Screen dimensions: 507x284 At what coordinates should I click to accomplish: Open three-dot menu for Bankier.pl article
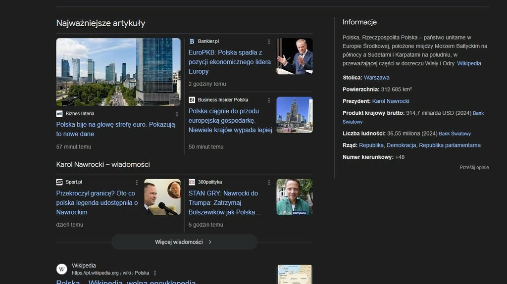[269, 42]
